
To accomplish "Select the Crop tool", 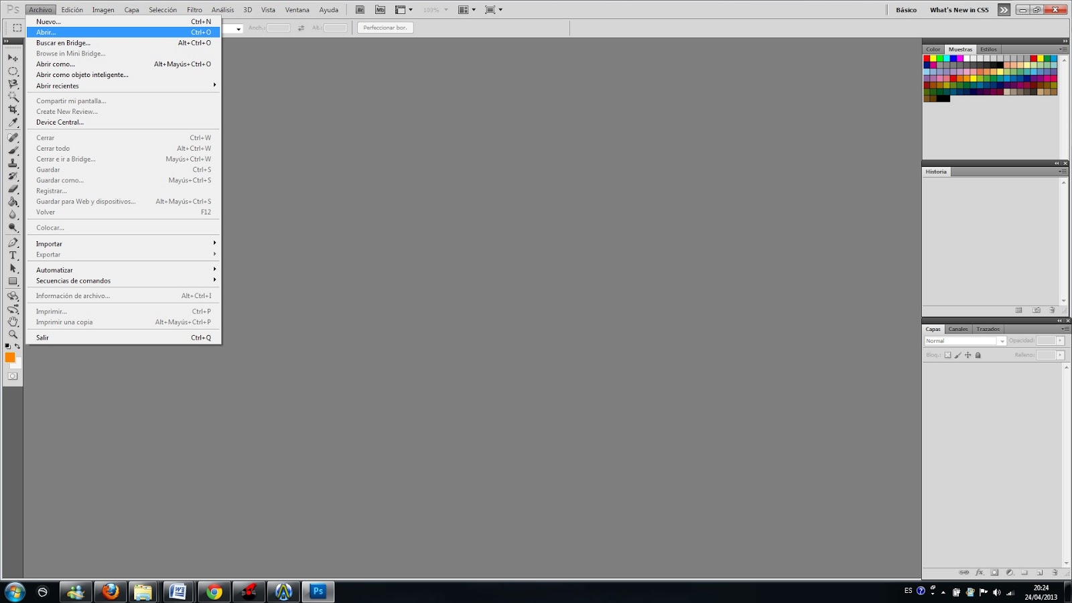I will 13,109.
